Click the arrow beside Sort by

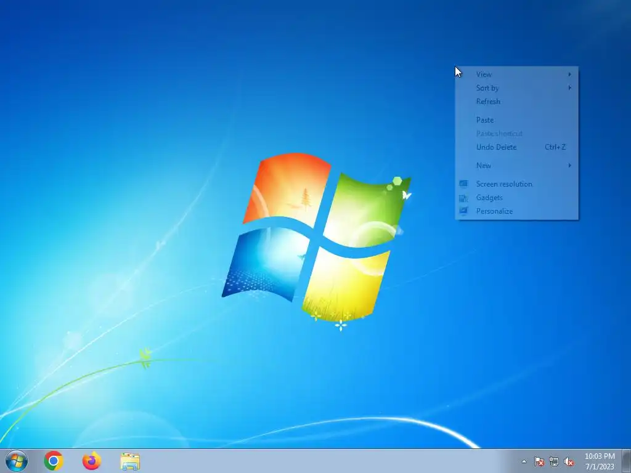pos(570,87)
